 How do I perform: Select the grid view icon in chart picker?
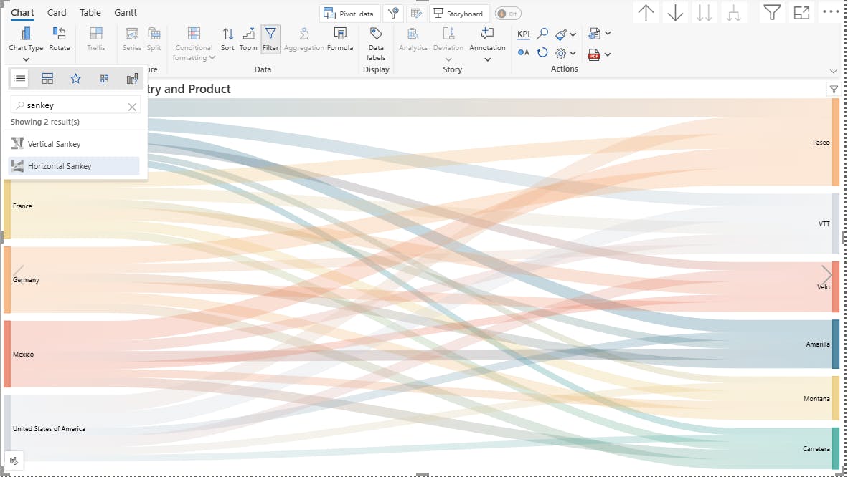coord(104,78)
